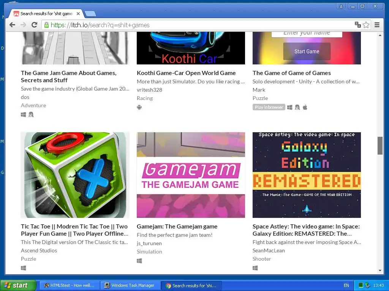Windows icon under Space Astley game
This screenshot has width=389, height=291.
click(x=255, y=268)
